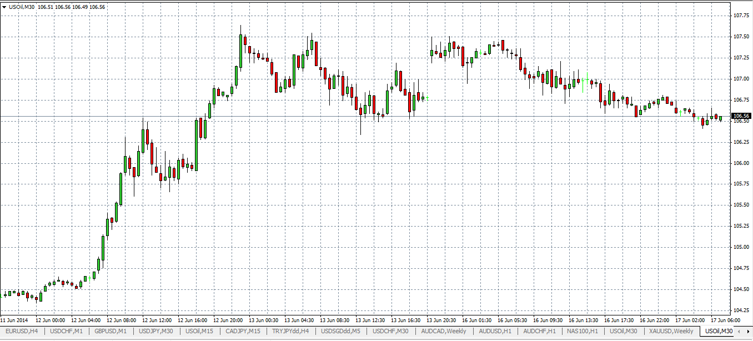Click the 106.00 price axis label
The image size is (753, 341).
click(x=741, y=163)
